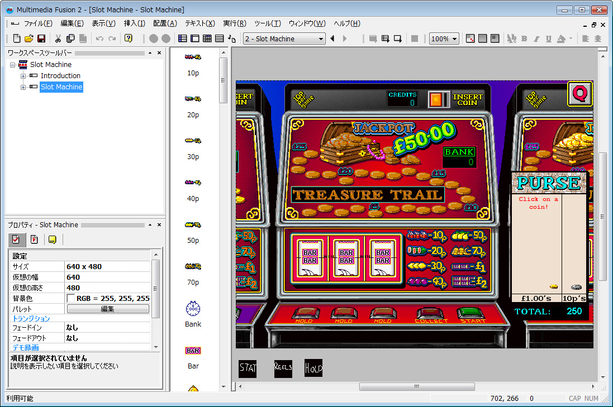Image resolution: width=613 pixels, height=407 pixels.
Task: Click the REELS object below the frame
Action: click(x=283, y=368)
